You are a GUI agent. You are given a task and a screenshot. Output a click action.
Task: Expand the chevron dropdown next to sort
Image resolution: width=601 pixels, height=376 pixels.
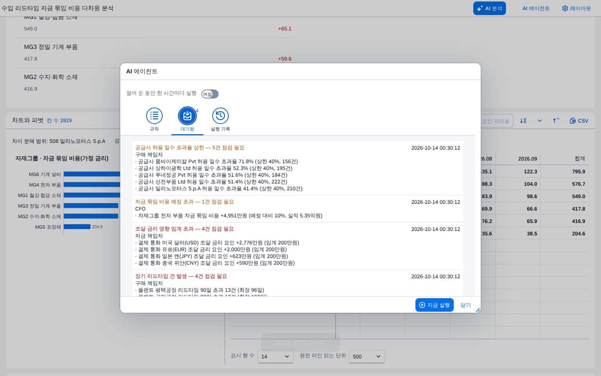539,121
